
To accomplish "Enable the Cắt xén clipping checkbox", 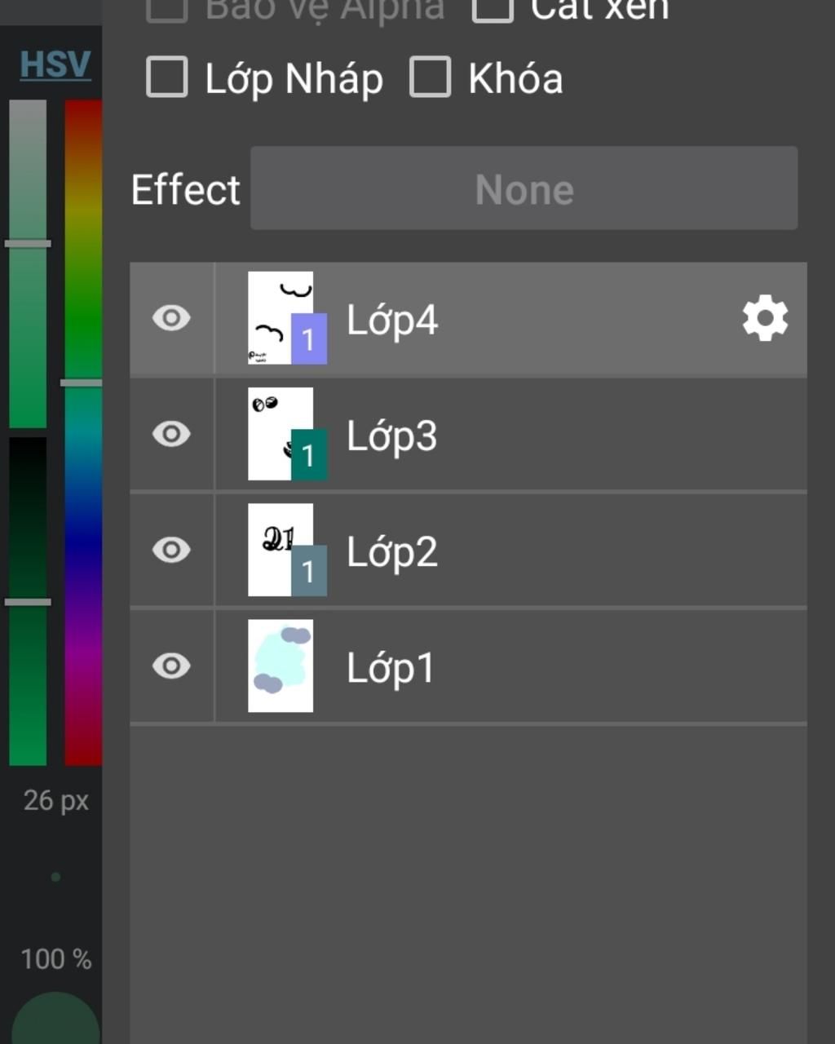I will point(493,8).
